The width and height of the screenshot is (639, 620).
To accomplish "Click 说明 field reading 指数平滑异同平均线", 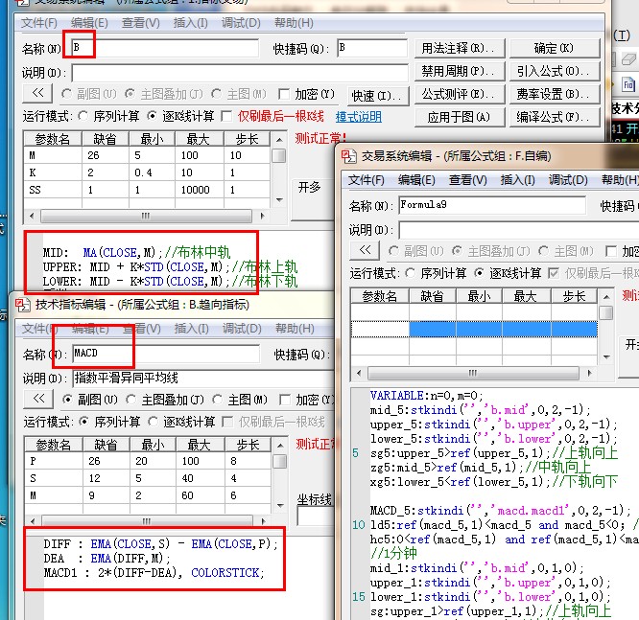I will coord(203,379).
